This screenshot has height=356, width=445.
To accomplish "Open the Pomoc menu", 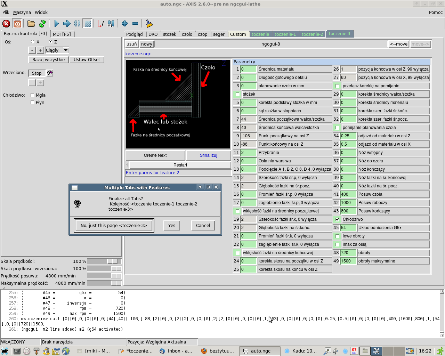I will 436,12.
